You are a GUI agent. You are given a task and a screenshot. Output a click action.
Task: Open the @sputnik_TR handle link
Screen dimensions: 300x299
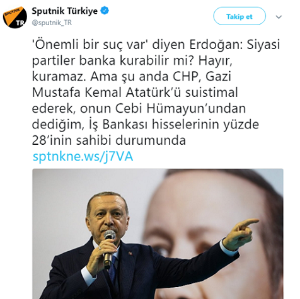[52, 23]
